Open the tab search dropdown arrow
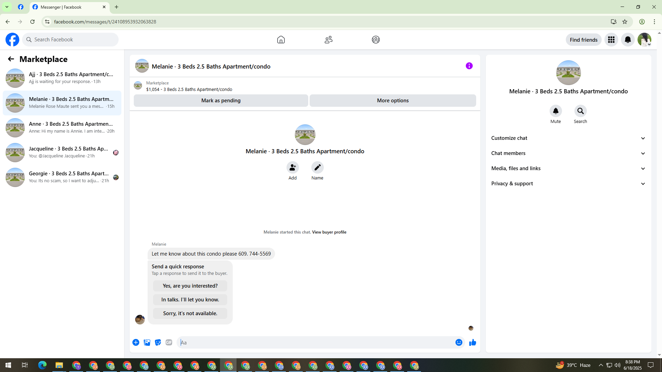Screen dimensions: 662x372 7,7
